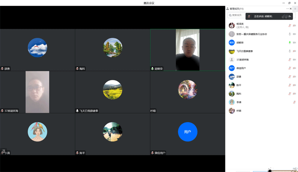Click camera icon in 陶科 row

294,94
